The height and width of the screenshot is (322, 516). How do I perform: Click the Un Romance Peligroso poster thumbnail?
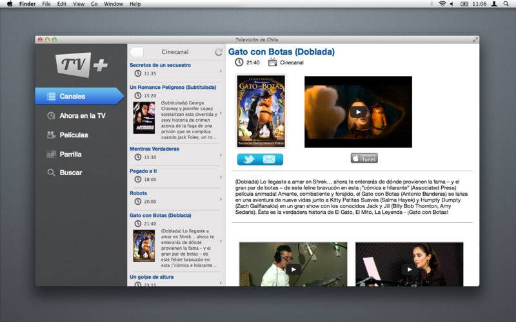144,118
